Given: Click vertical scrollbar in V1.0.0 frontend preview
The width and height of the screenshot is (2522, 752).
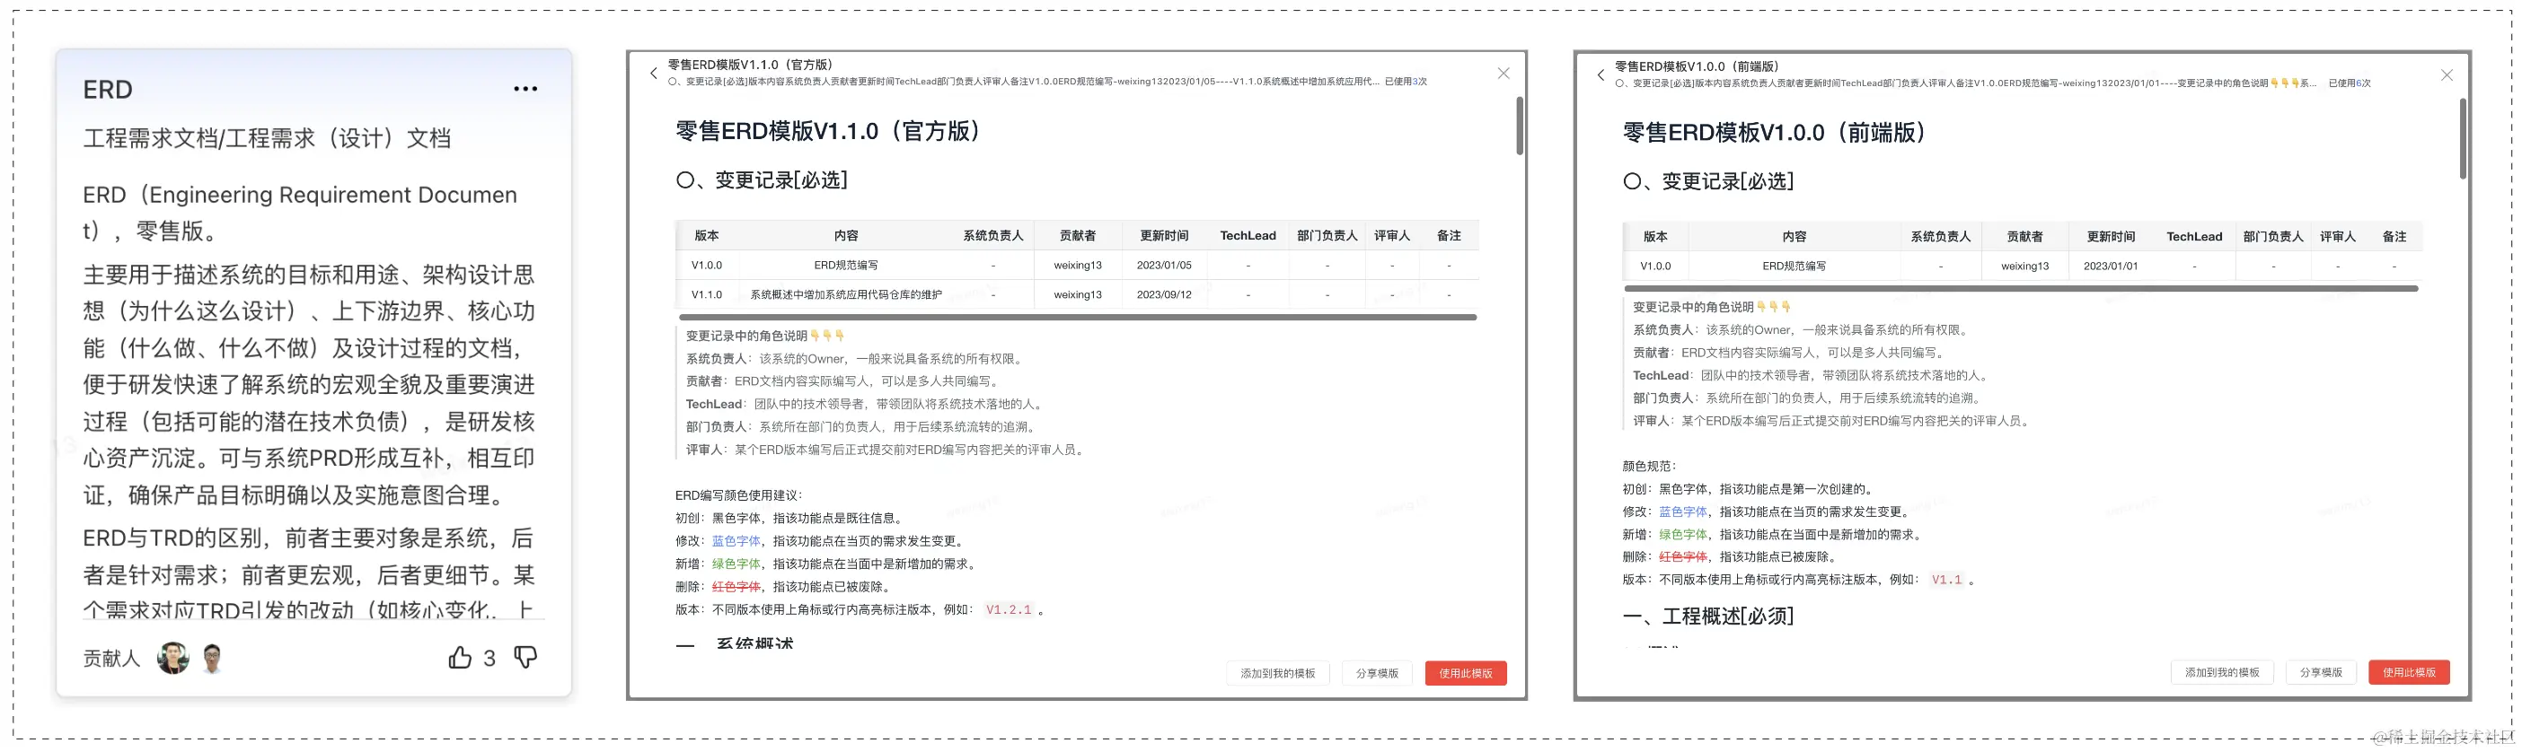Looking at the screenshot, I should click(2464, 138).
